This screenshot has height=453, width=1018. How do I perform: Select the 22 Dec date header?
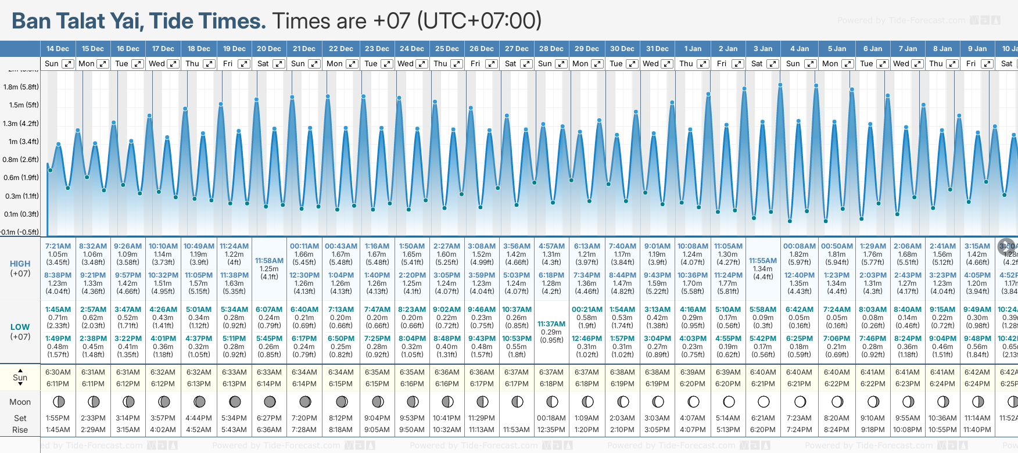[x=340, y=49]
